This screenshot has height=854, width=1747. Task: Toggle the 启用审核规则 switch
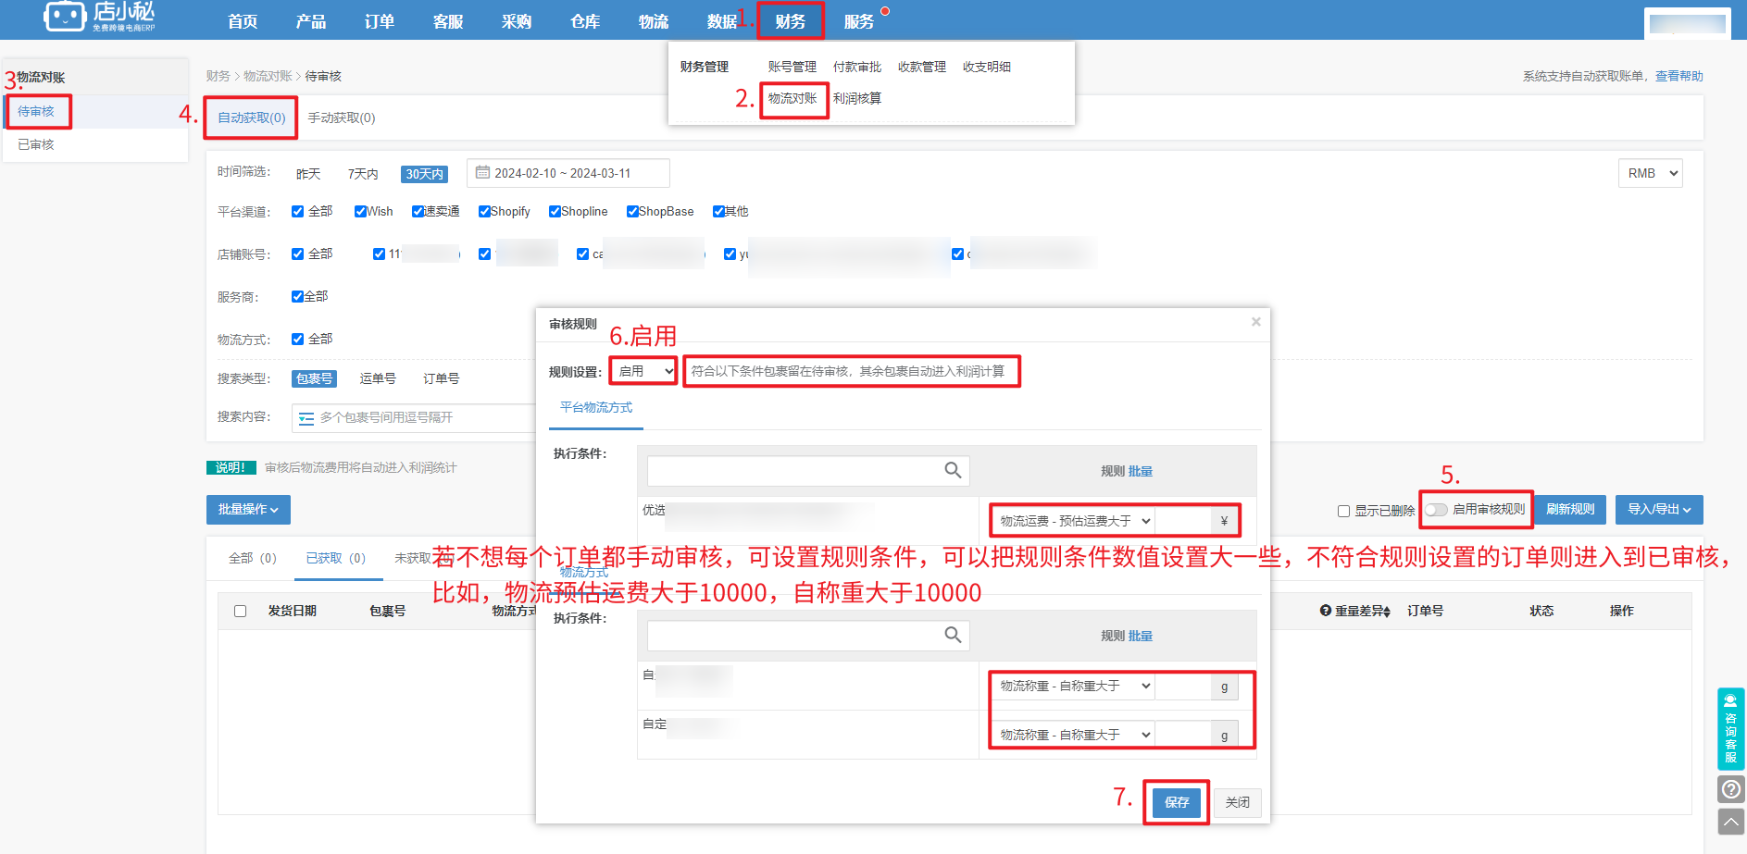click(1436, 510)
